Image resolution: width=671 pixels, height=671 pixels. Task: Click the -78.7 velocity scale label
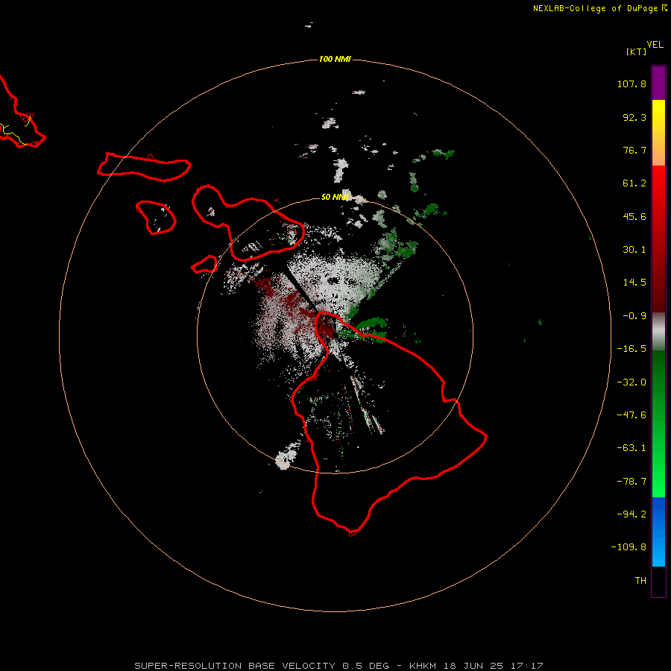pyautogui.click(x=631, y=482)
